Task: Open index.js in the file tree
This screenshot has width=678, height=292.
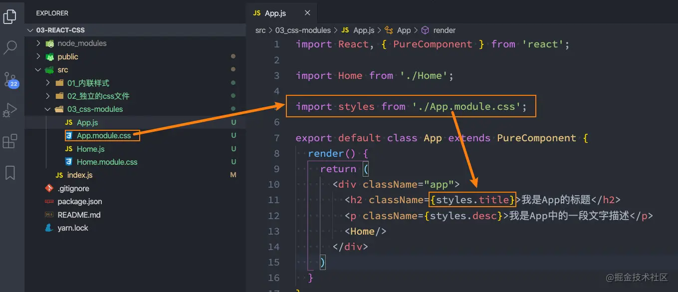Action: click(x=80, y=175)
